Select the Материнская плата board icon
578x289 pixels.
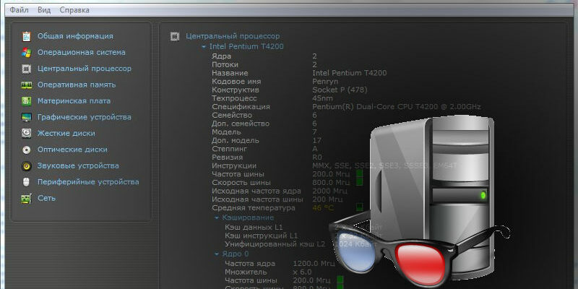coord(27,101)
